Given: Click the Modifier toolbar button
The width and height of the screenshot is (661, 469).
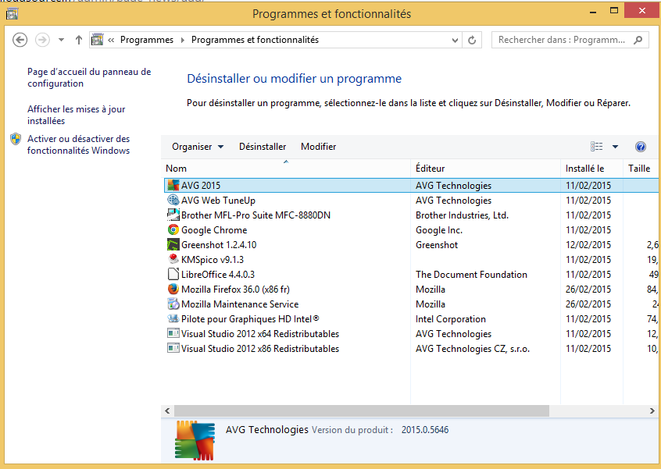Looking at the screenshot, I should tap(318, 147).
